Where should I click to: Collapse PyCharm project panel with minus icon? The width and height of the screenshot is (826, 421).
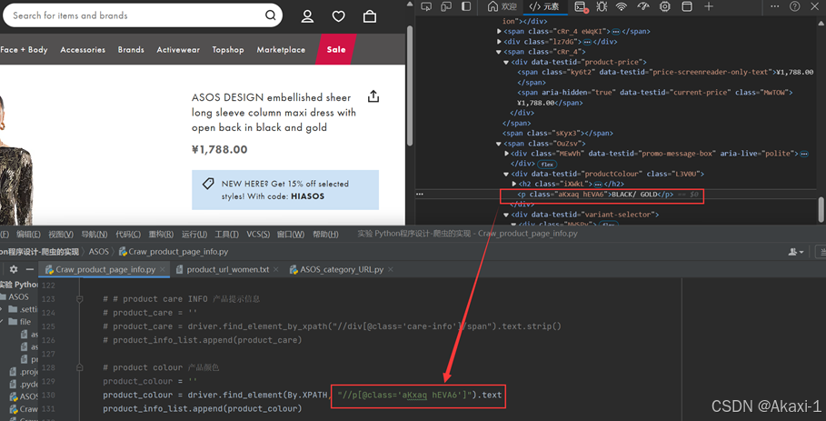[29, 269]
